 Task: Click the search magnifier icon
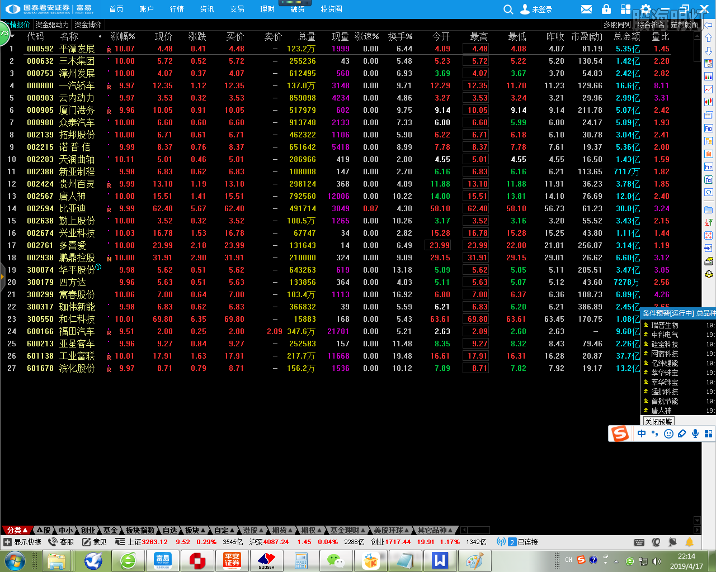508,9
